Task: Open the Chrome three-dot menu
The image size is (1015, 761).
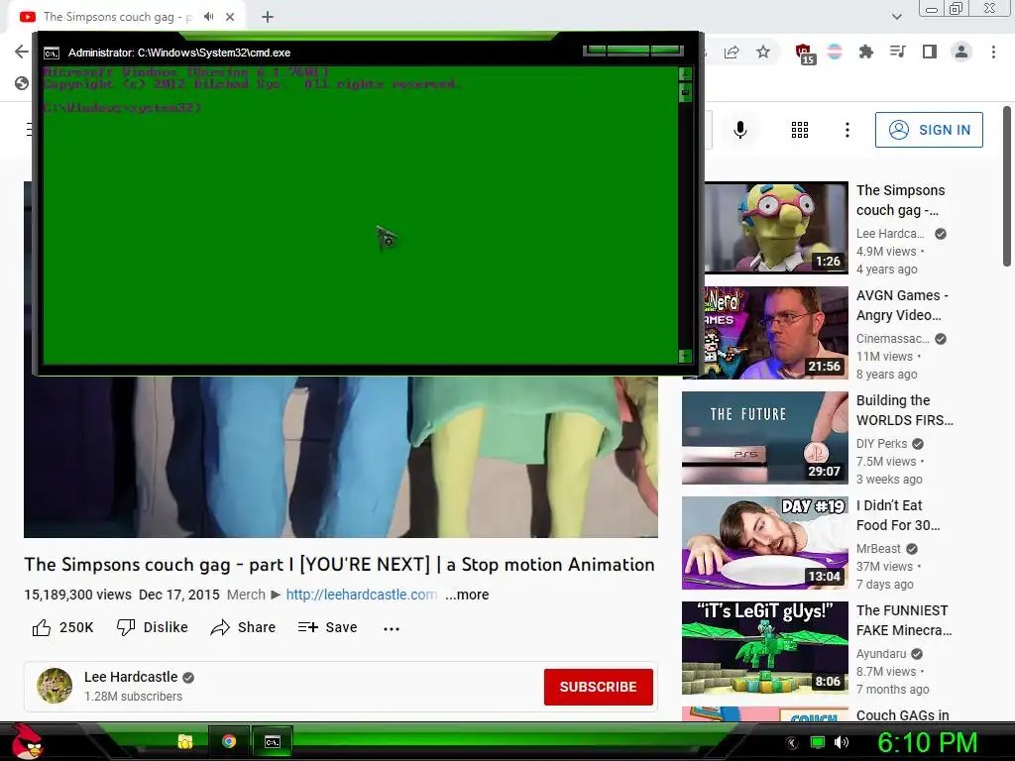Action: click(x=993, y=52)
